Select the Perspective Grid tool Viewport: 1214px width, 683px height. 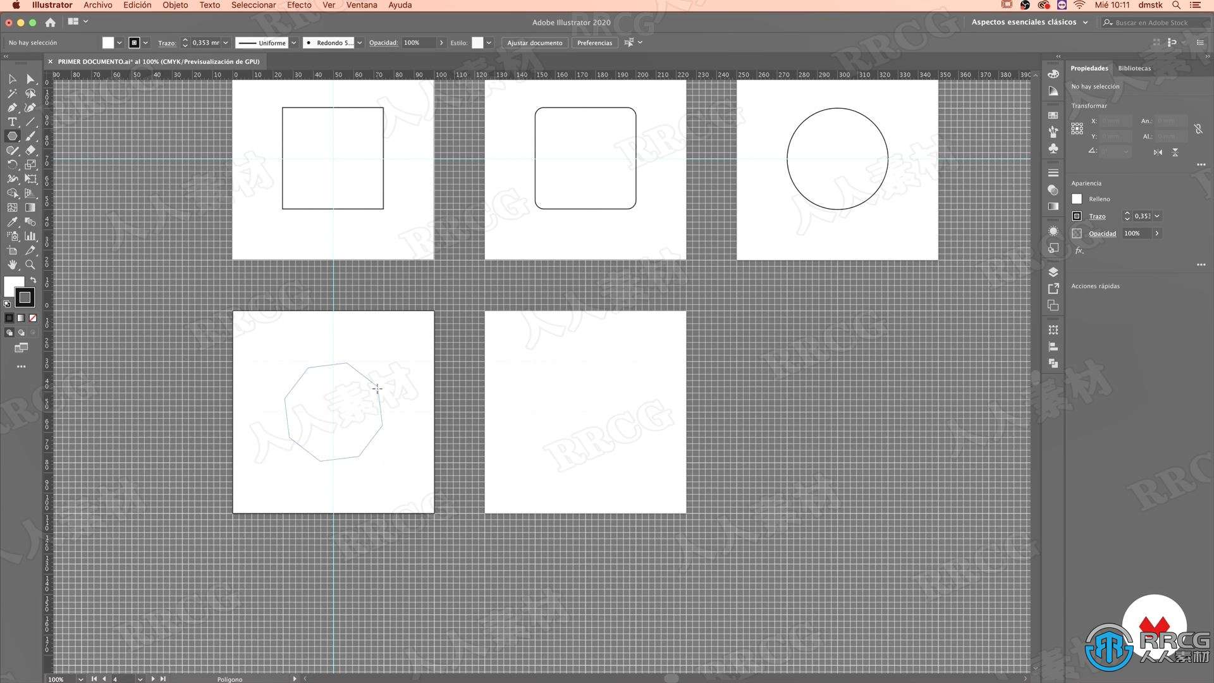point(30,193)
